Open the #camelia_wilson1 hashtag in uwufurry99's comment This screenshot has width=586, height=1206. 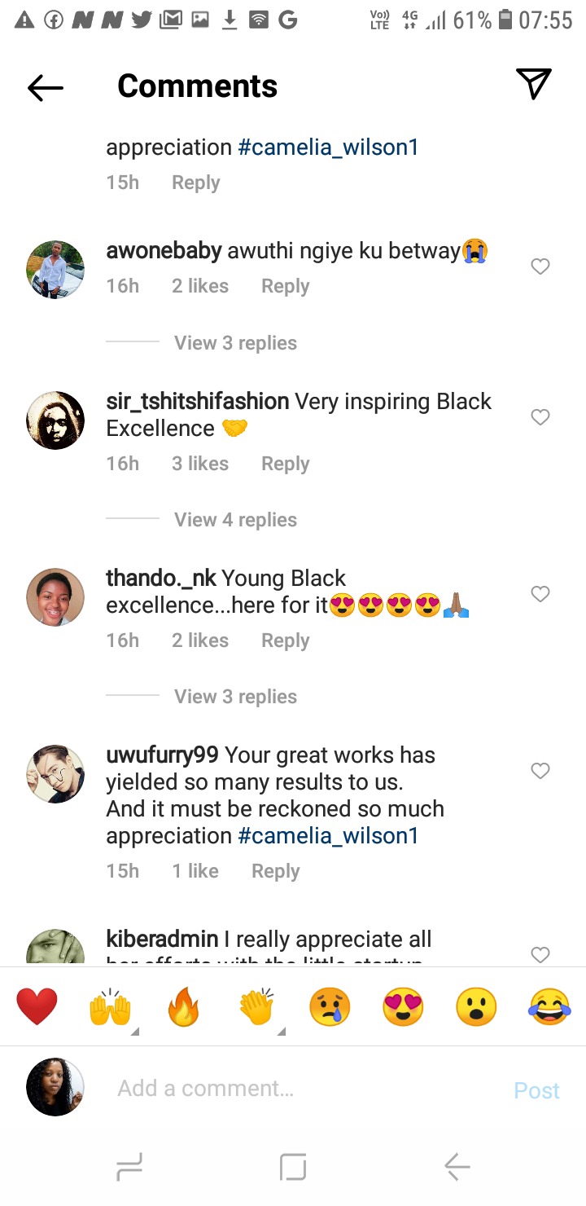(x=328, y=836)
